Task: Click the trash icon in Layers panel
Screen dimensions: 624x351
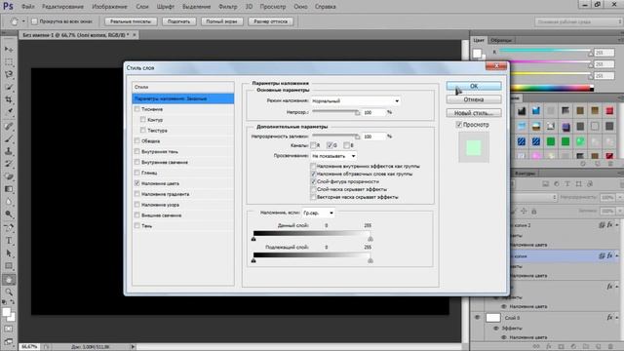Action: point(610,347)
